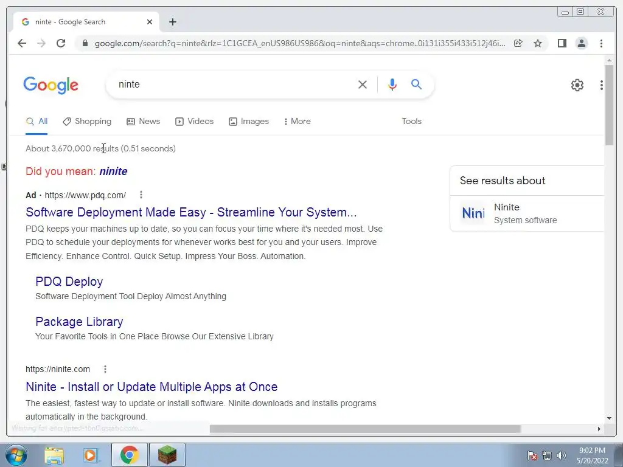This screenshot has width=623, height=467.
Task: Switch to the Minecraft taskbar app
Action: [x=167, y=455]
